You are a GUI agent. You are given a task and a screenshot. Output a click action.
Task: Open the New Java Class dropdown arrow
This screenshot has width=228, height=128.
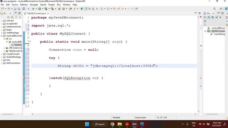(x=67, y=9)
